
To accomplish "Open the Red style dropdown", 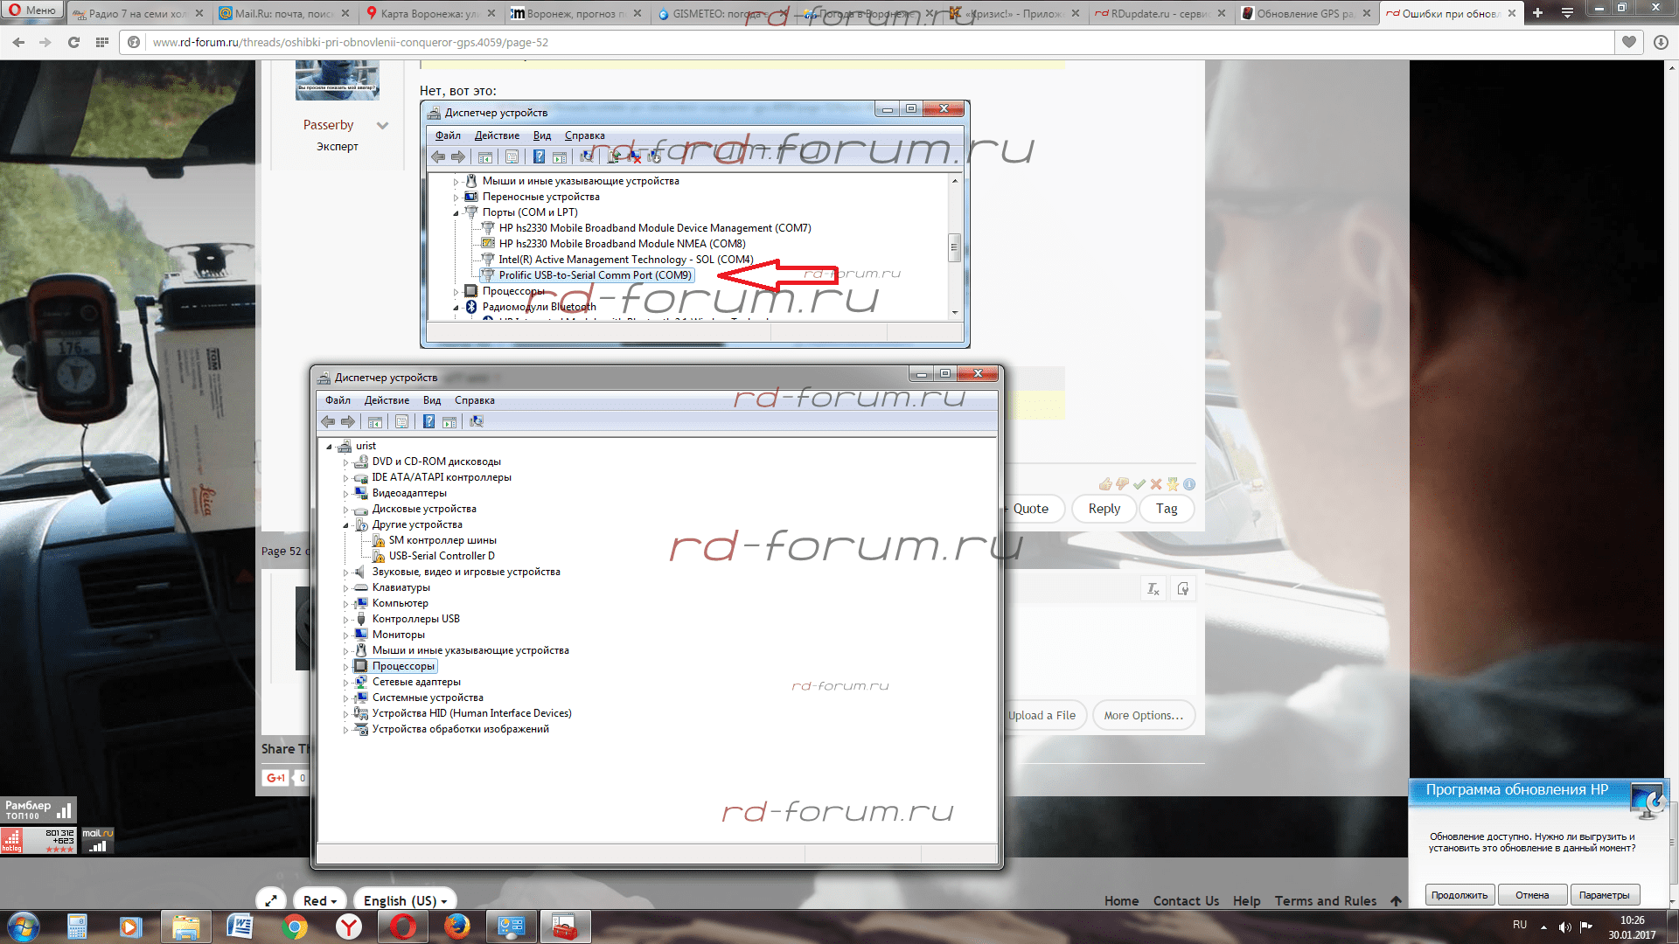I will point(320,900).
